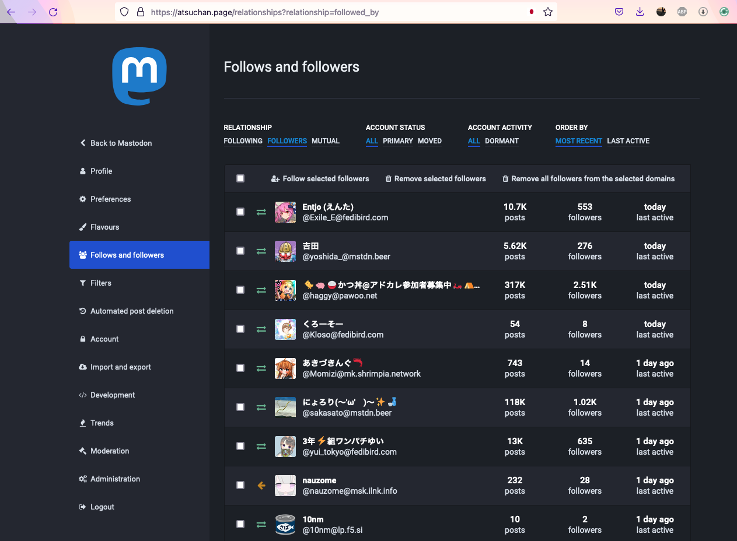This screenshot has width=737, height=541.
Task: Click the padlock site security icon
Action: click(x=140, y=12)
